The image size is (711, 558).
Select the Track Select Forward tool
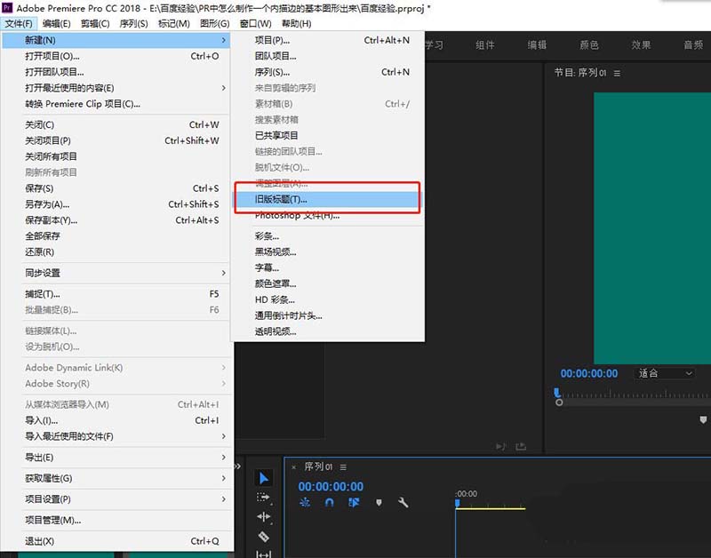pos(263,498)
